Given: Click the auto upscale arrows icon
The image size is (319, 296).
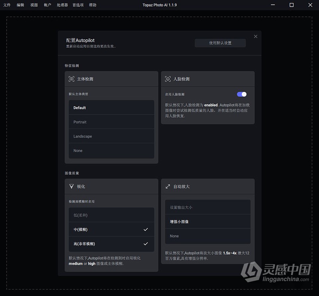Looking at the screenshot, I should 168,186.
